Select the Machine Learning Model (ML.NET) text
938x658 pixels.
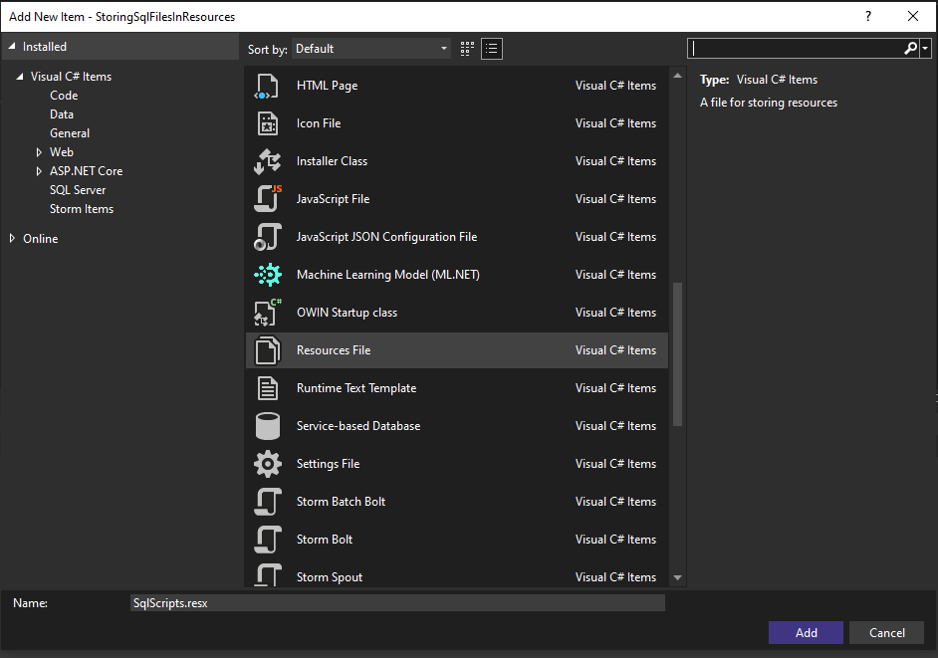pos(388,275)
